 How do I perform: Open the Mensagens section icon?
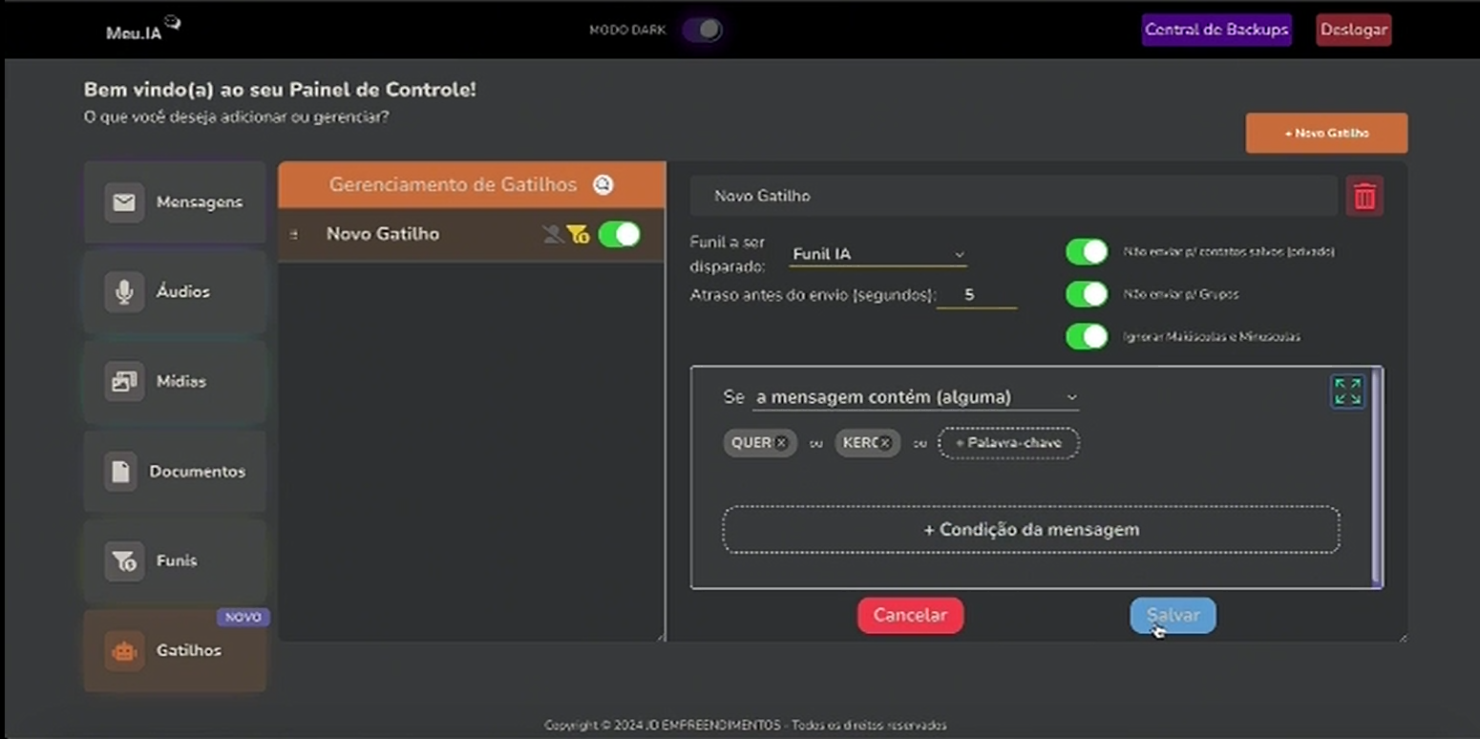click(123, 201)
